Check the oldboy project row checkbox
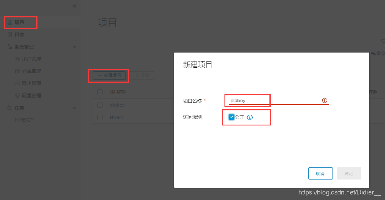The width and height of the screenshot is (385, 200). tap(100, 105)
